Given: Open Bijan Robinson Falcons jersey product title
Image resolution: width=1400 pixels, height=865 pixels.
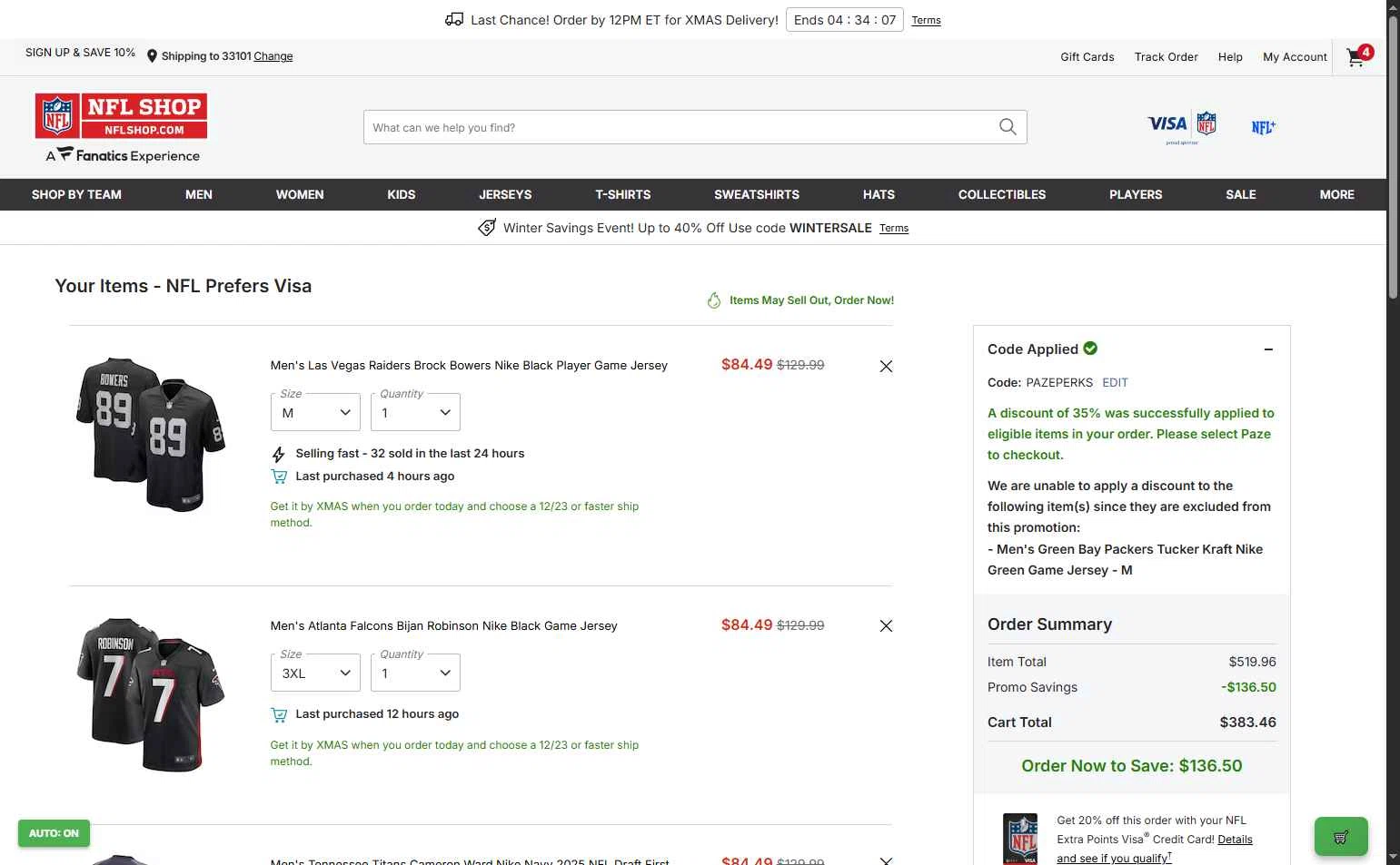Looking at the screenshot, I should click(x=443, y=625).
